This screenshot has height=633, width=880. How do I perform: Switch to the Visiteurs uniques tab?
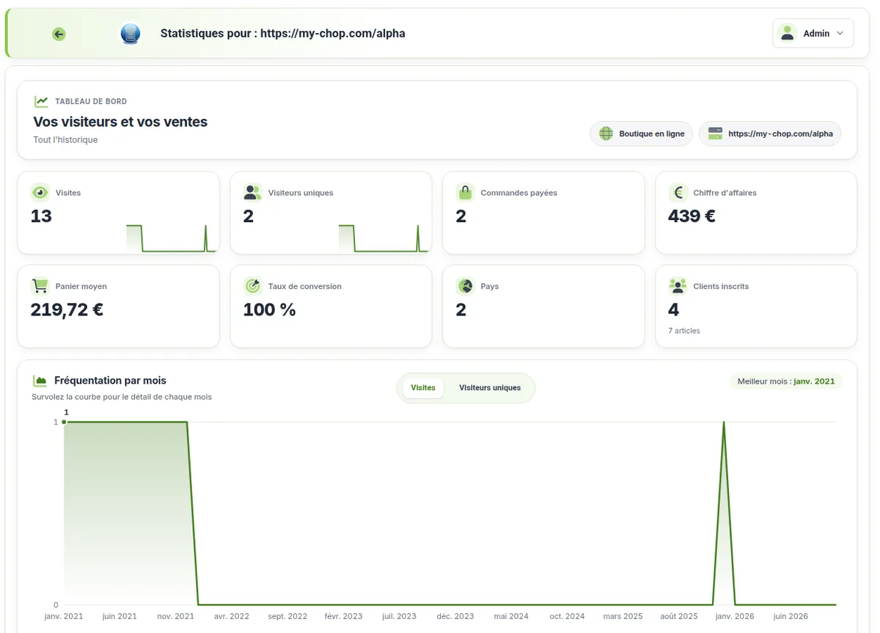click(490, 388)
